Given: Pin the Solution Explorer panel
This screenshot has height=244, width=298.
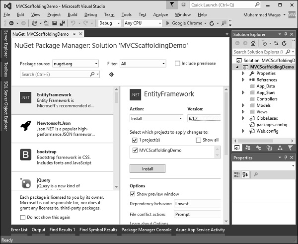Looking at the screenshot, I should [286, 34].
